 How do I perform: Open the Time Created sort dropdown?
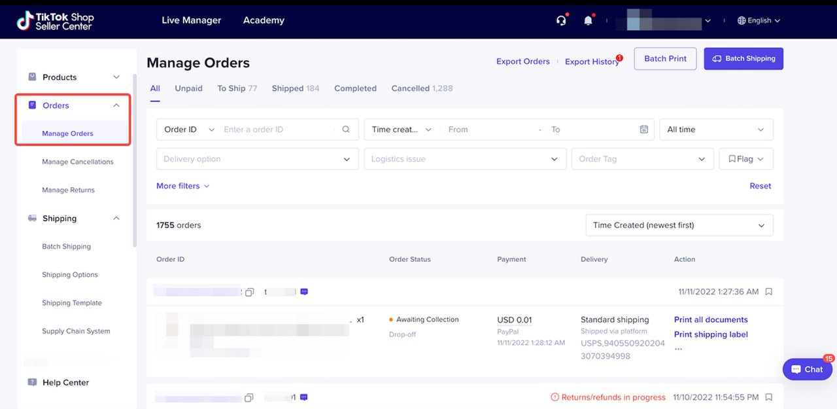[x=679, y=225]
